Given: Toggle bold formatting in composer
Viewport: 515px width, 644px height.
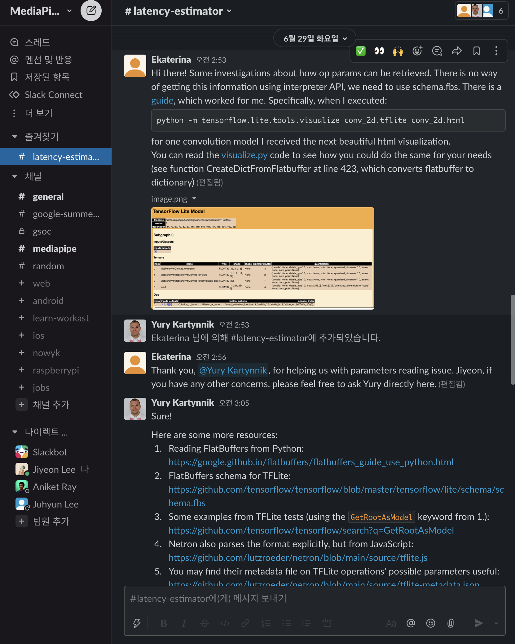Looking at the screenshot, I should click(x=164, y=623).
